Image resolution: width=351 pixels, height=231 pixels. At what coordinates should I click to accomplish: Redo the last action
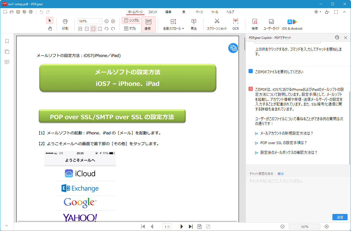[x=48, y=12]
